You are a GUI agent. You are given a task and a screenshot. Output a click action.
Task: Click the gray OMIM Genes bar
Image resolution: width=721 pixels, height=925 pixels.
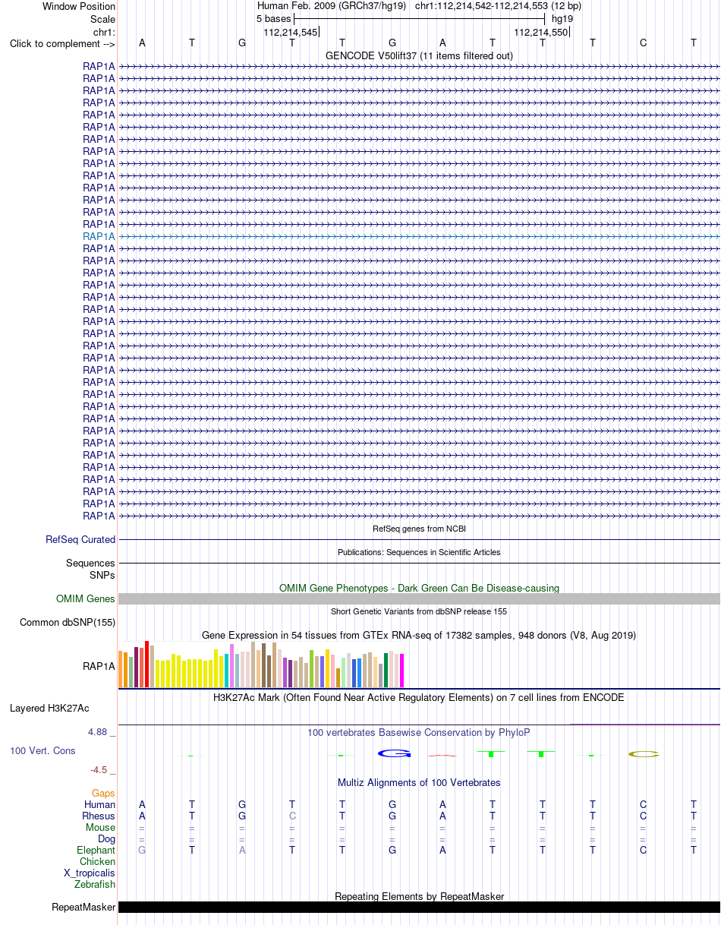(x=419, y=599)
